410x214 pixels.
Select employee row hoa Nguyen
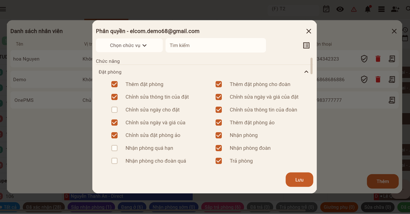click(51, 59)
